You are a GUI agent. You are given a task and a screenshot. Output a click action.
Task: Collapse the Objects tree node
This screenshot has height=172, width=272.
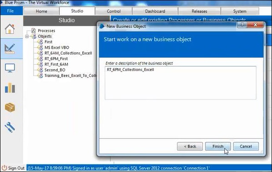tap(27, 36)
